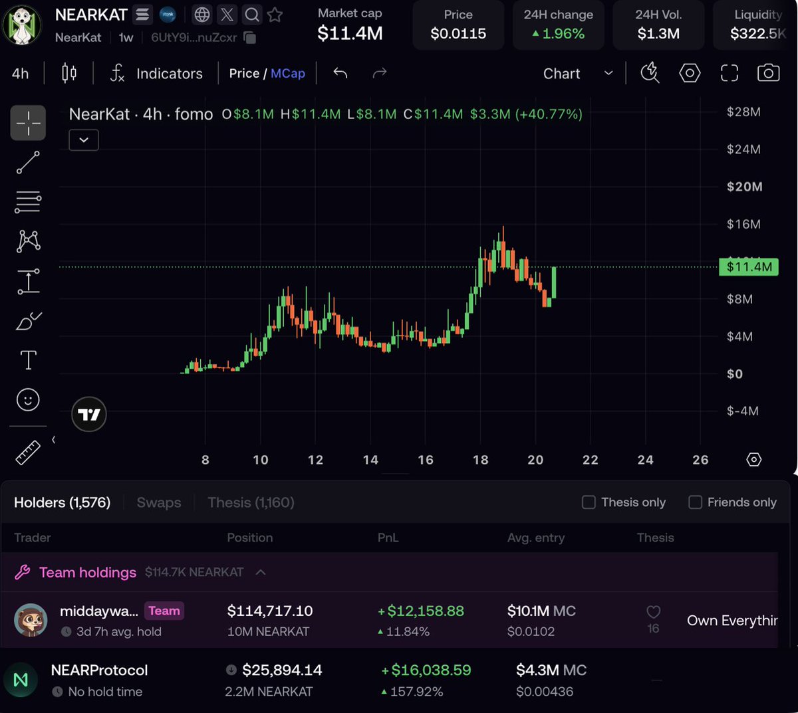
Task: Sort by the Avg. entry column header
Action: pos(536,538)
